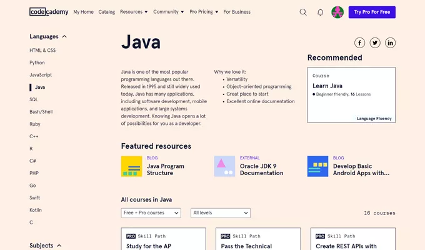This screenshot has width=425, height=250.
Task: Select Python in the Languages list
Action: click(x=37, y=62)
